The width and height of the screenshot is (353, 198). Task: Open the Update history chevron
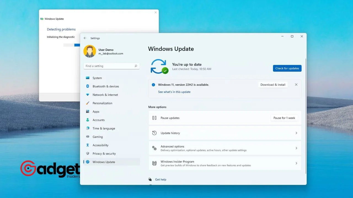(296, 133)
